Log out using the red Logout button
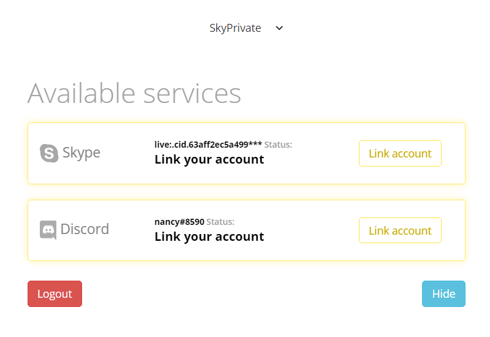The height and width of the screenshot is (337, 490). pos(55,294)
